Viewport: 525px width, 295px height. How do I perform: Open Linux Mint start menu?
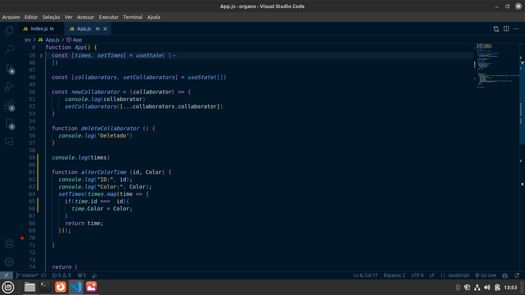click(x=8, y=287)
